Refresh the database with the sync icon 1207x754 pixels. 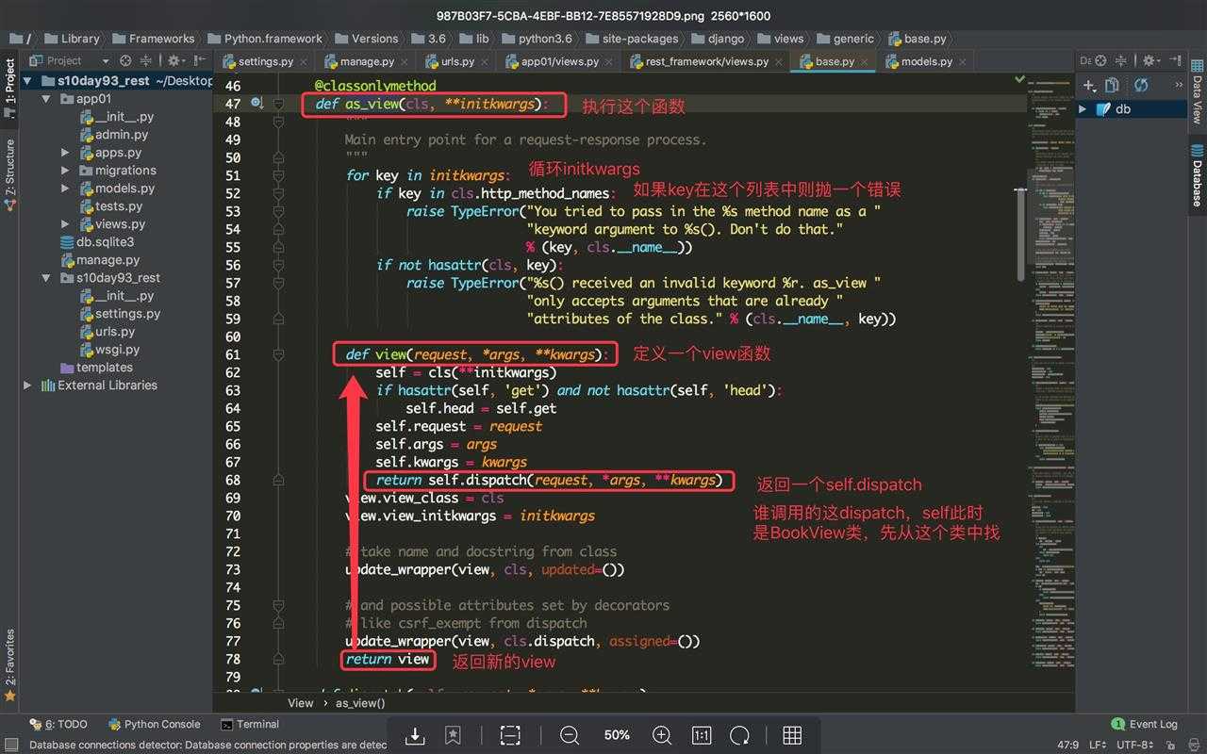(x=1141, y=86)
